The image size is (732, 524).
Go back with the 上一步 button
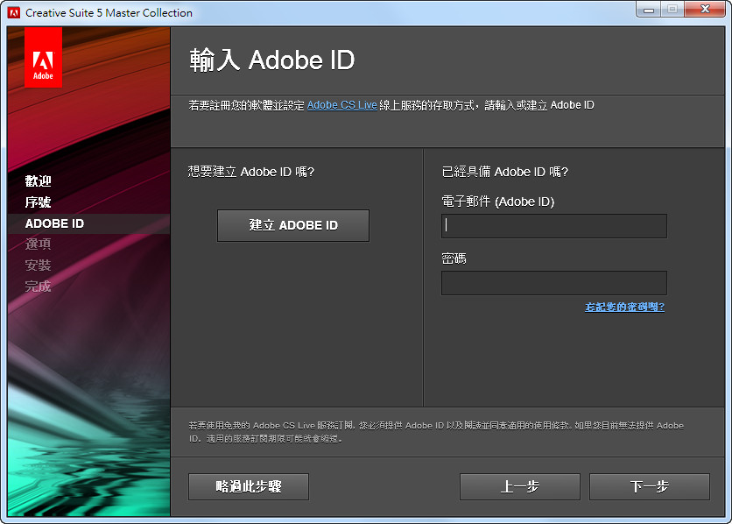point(520,486)
